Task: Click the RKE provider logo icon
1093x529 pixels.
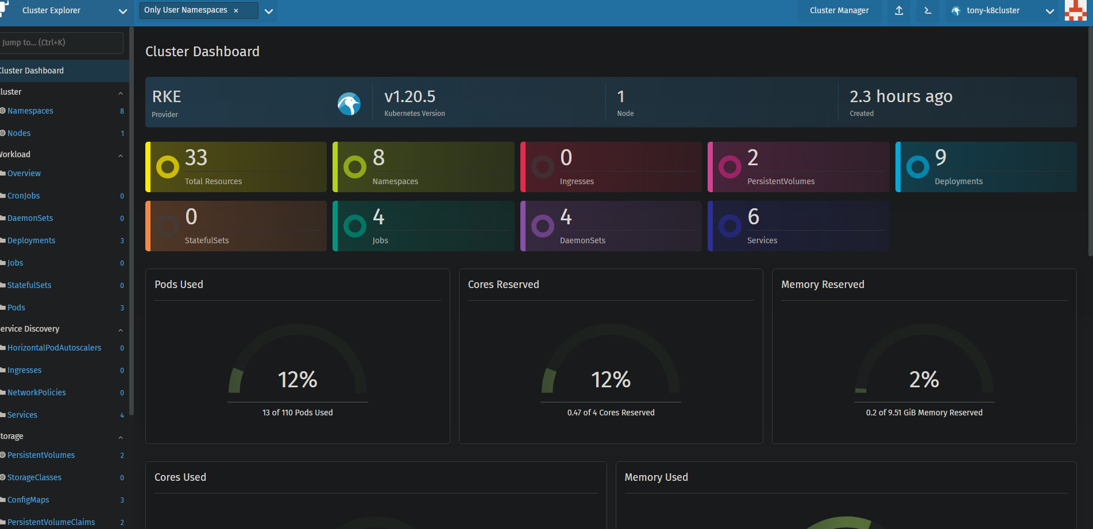Action: point(349,104)
